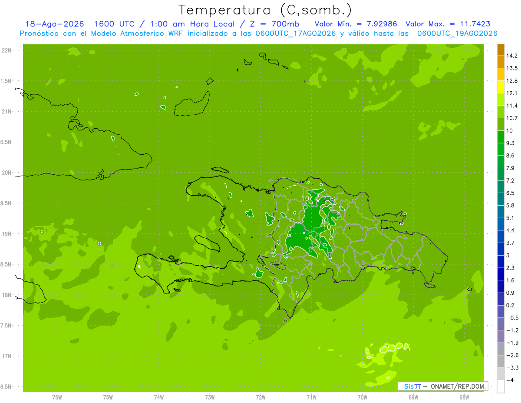Select colorbar value '13.5'
This screenshot has width=521, height=403.
pyautogui.click(x=512, y=68)
